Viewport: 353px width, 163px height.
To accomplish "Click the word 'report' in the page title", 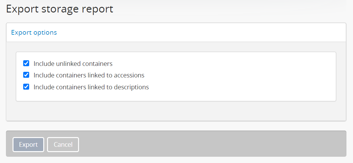I will [x=97, y=9].
